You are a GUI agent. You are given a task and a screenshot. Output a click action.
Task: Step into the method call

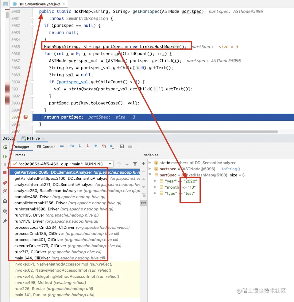pyautogui.click(x=80, y=147)
